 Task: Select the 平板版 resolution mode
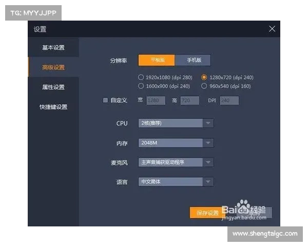click(x=157, y=60)
